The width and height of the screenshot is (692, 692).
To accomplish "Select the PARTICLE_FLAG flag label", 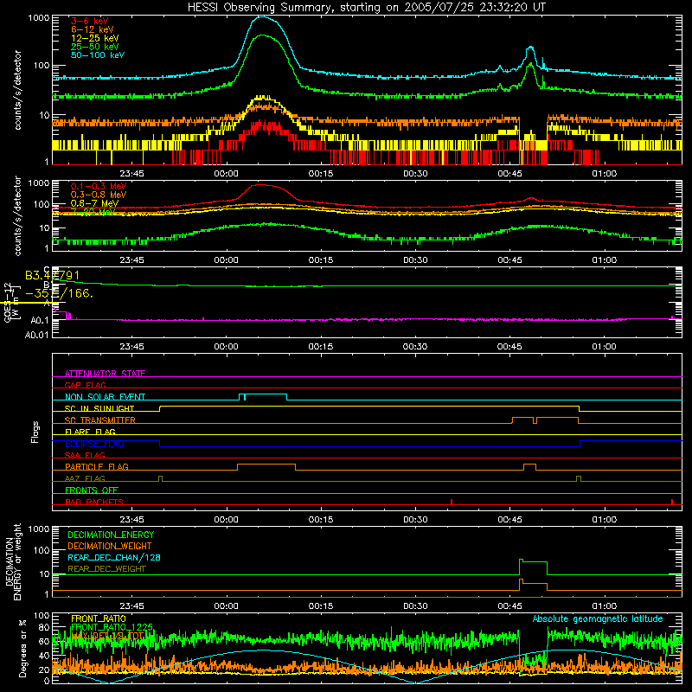I will pos(97,466).
